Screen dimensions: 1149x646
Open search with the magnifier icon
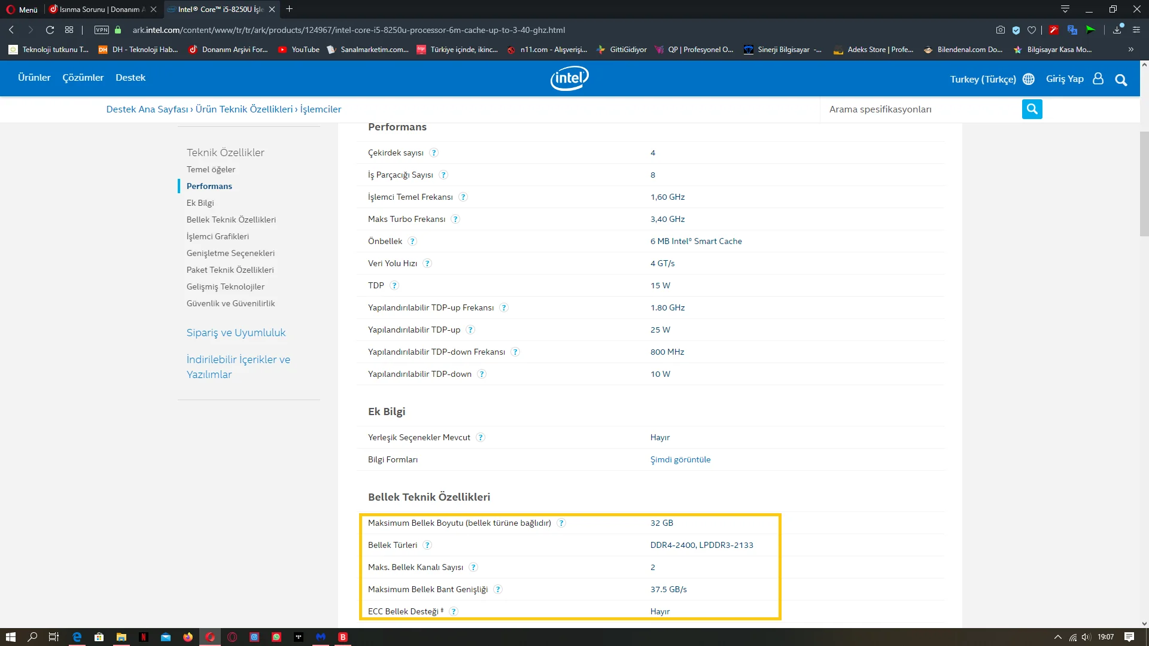click(1121, 80)
